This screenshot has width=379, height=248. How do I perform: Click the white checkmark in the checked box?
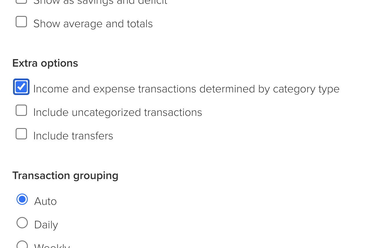pyautogui.click(x=21, y=87)
